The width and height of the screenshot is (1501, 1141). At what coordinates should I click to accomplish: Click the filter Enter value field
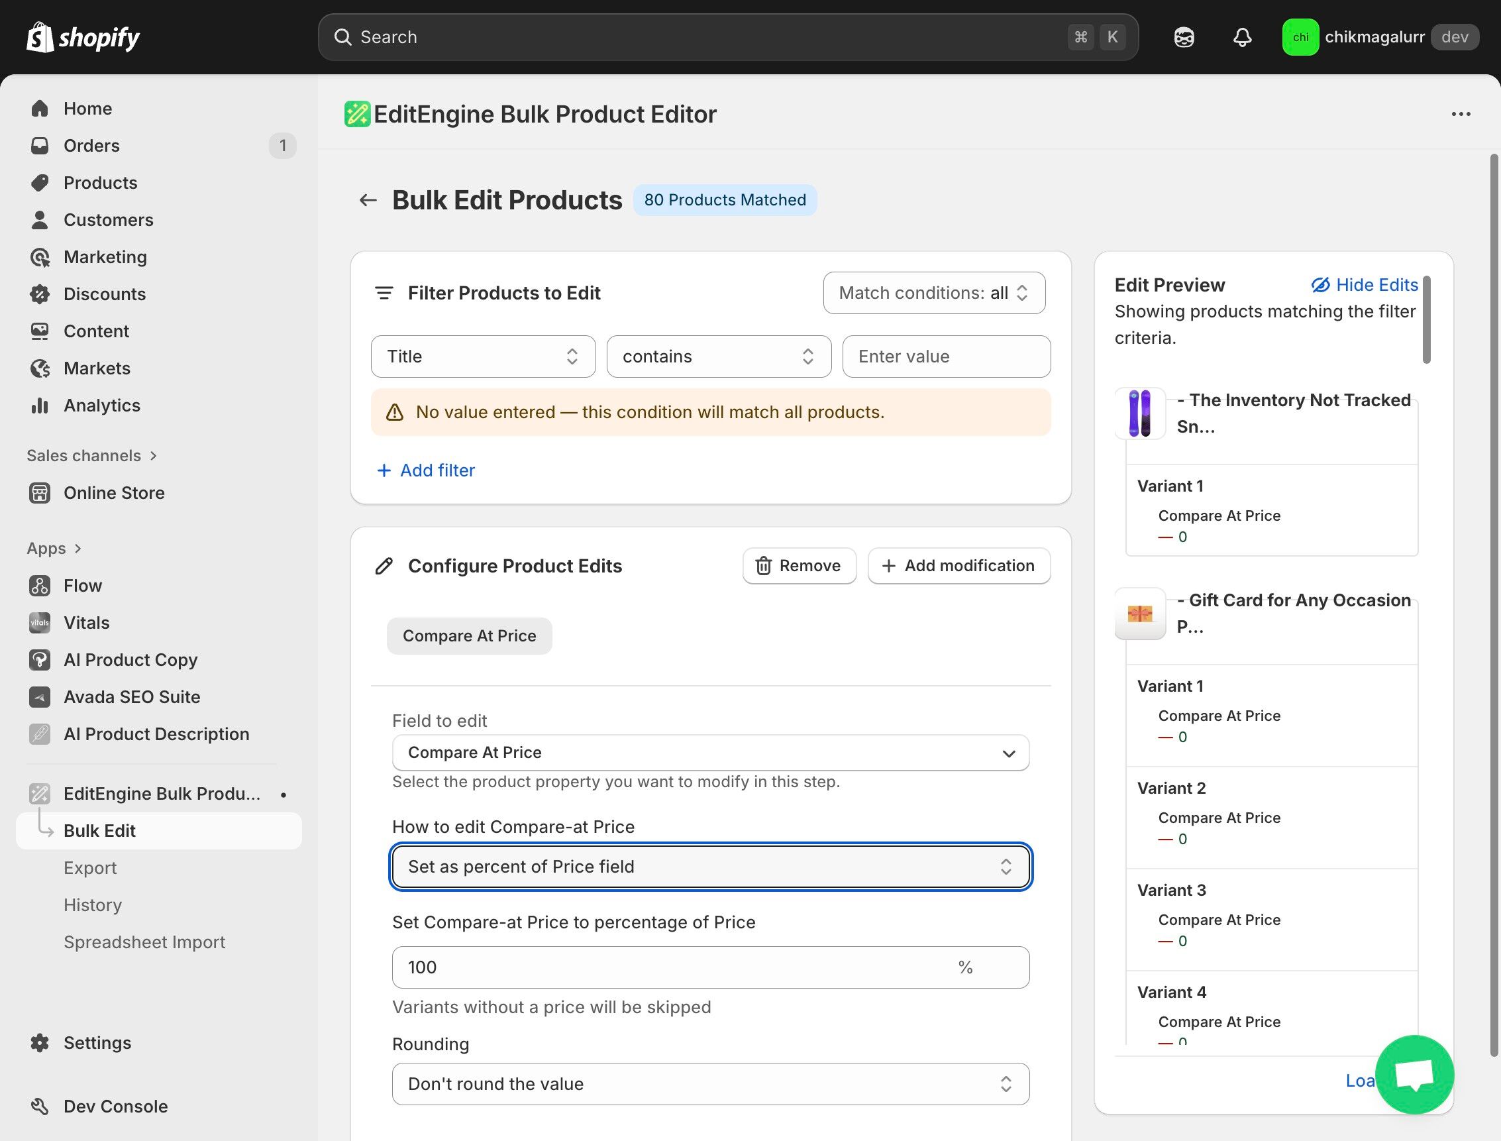[946, 356]
